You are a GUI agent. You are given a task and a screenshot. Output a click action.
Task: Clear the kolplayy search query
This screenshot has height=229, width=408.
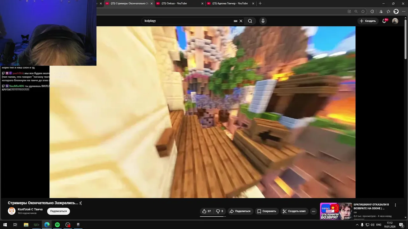tap(241, 21)
